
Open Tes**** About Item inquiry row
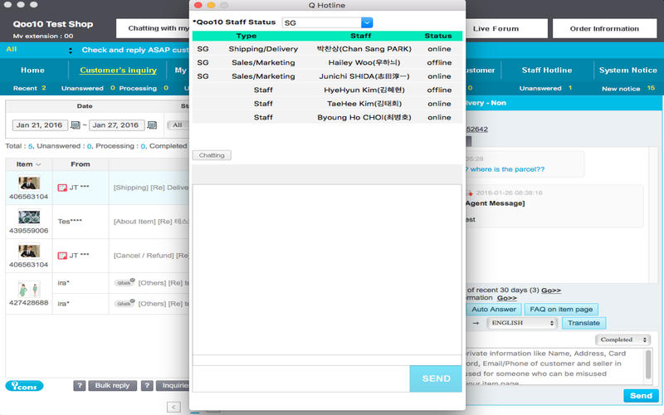[x=97, y=222]
